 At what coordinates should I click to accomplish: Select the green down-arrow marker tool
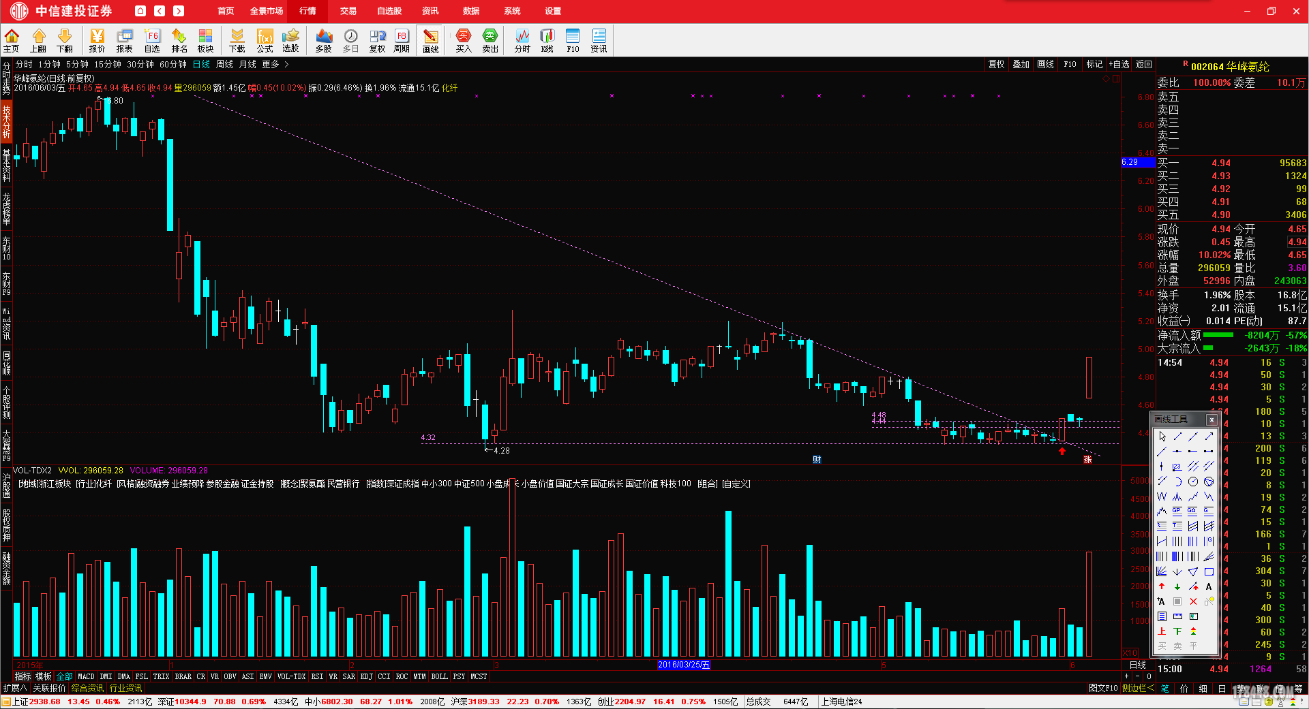point(1177,586)
